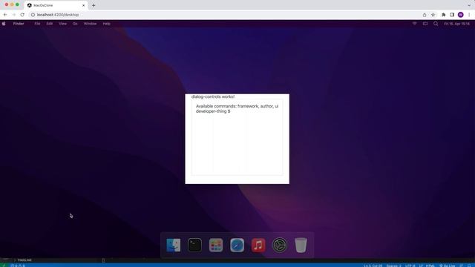The image size is (475, 267).
Task: Click the 'developer-thing $' terminal prompt
Action: coord(213,111)
